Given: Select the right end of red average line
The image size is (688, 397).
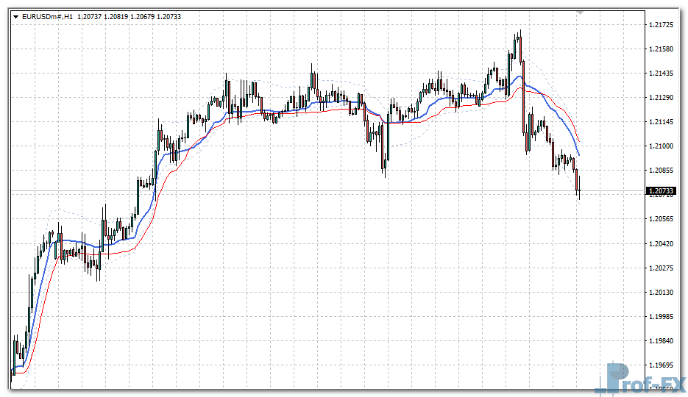Looking at the screenshot, I should pos(579,141).
